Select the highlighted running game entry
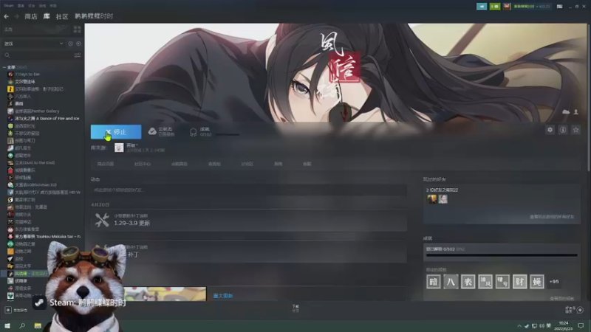Viewport: 591px width, 332px height. [x=28, y=273]
